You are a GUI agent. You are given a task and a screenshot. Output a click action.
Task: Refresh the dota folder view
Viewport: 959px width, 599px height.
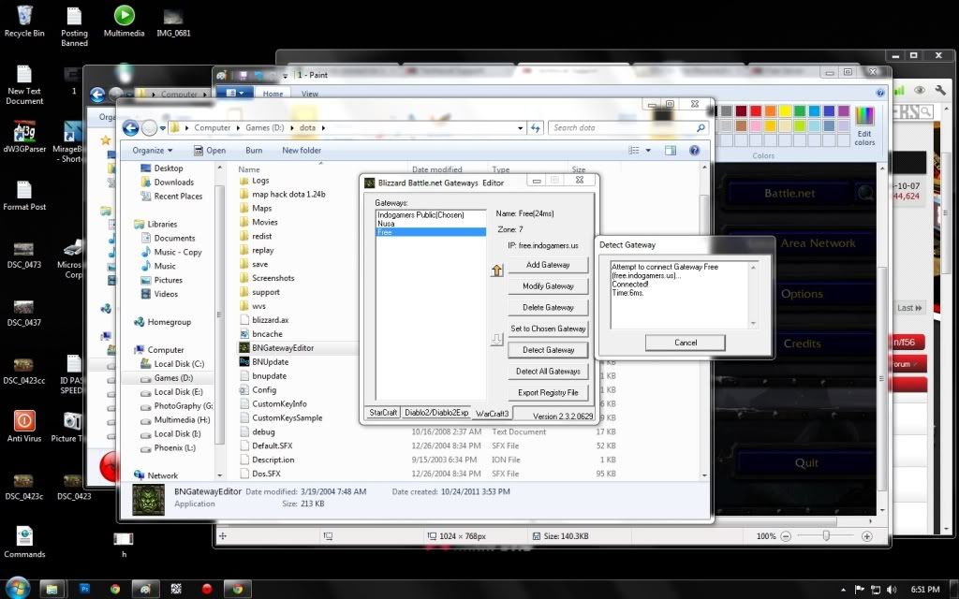coord(536,127)
